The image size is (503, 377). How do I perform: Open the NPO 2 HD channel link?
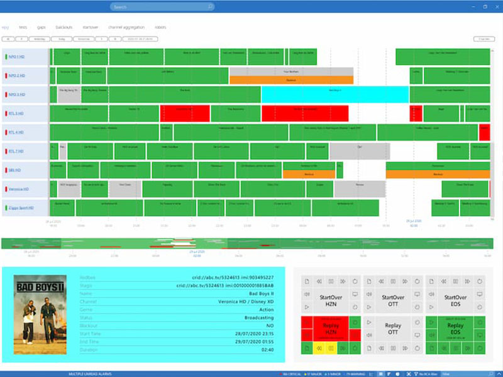(17, 76)
